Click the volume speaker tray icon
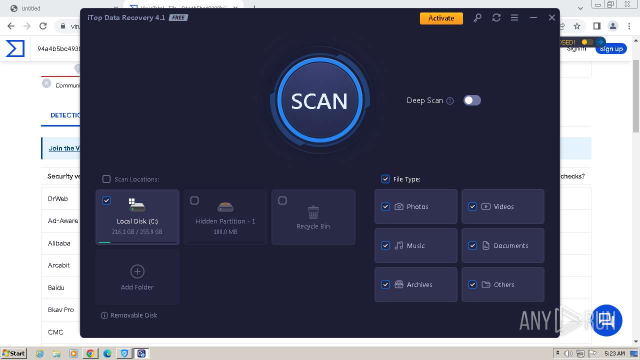The image size is (640, 360). pyautogui.click(x=568, y=353)
